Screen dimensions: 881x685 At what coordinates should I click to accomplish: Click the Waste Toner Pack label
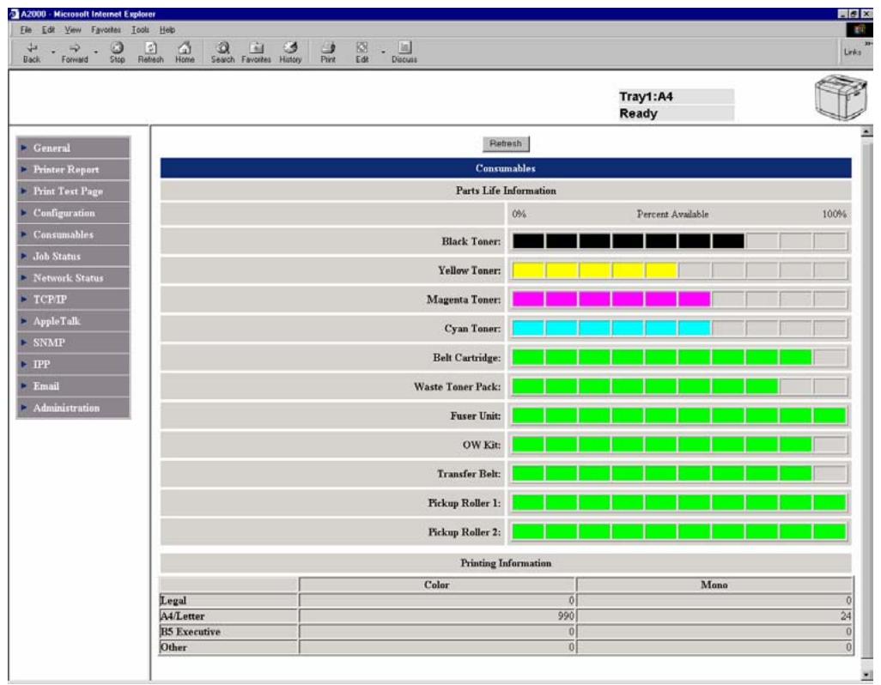[457, 387]
